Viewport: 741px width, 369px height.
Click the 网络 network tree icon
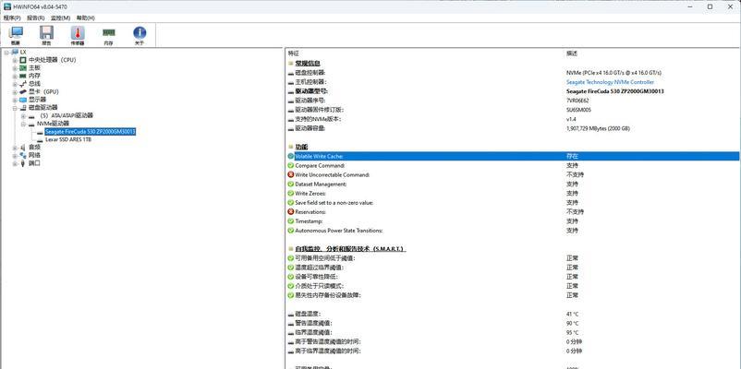tap(23, 155)
